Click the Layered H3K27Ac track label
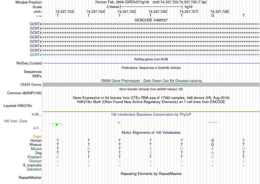Screen dimensions: 260x184 coord(18,106)
